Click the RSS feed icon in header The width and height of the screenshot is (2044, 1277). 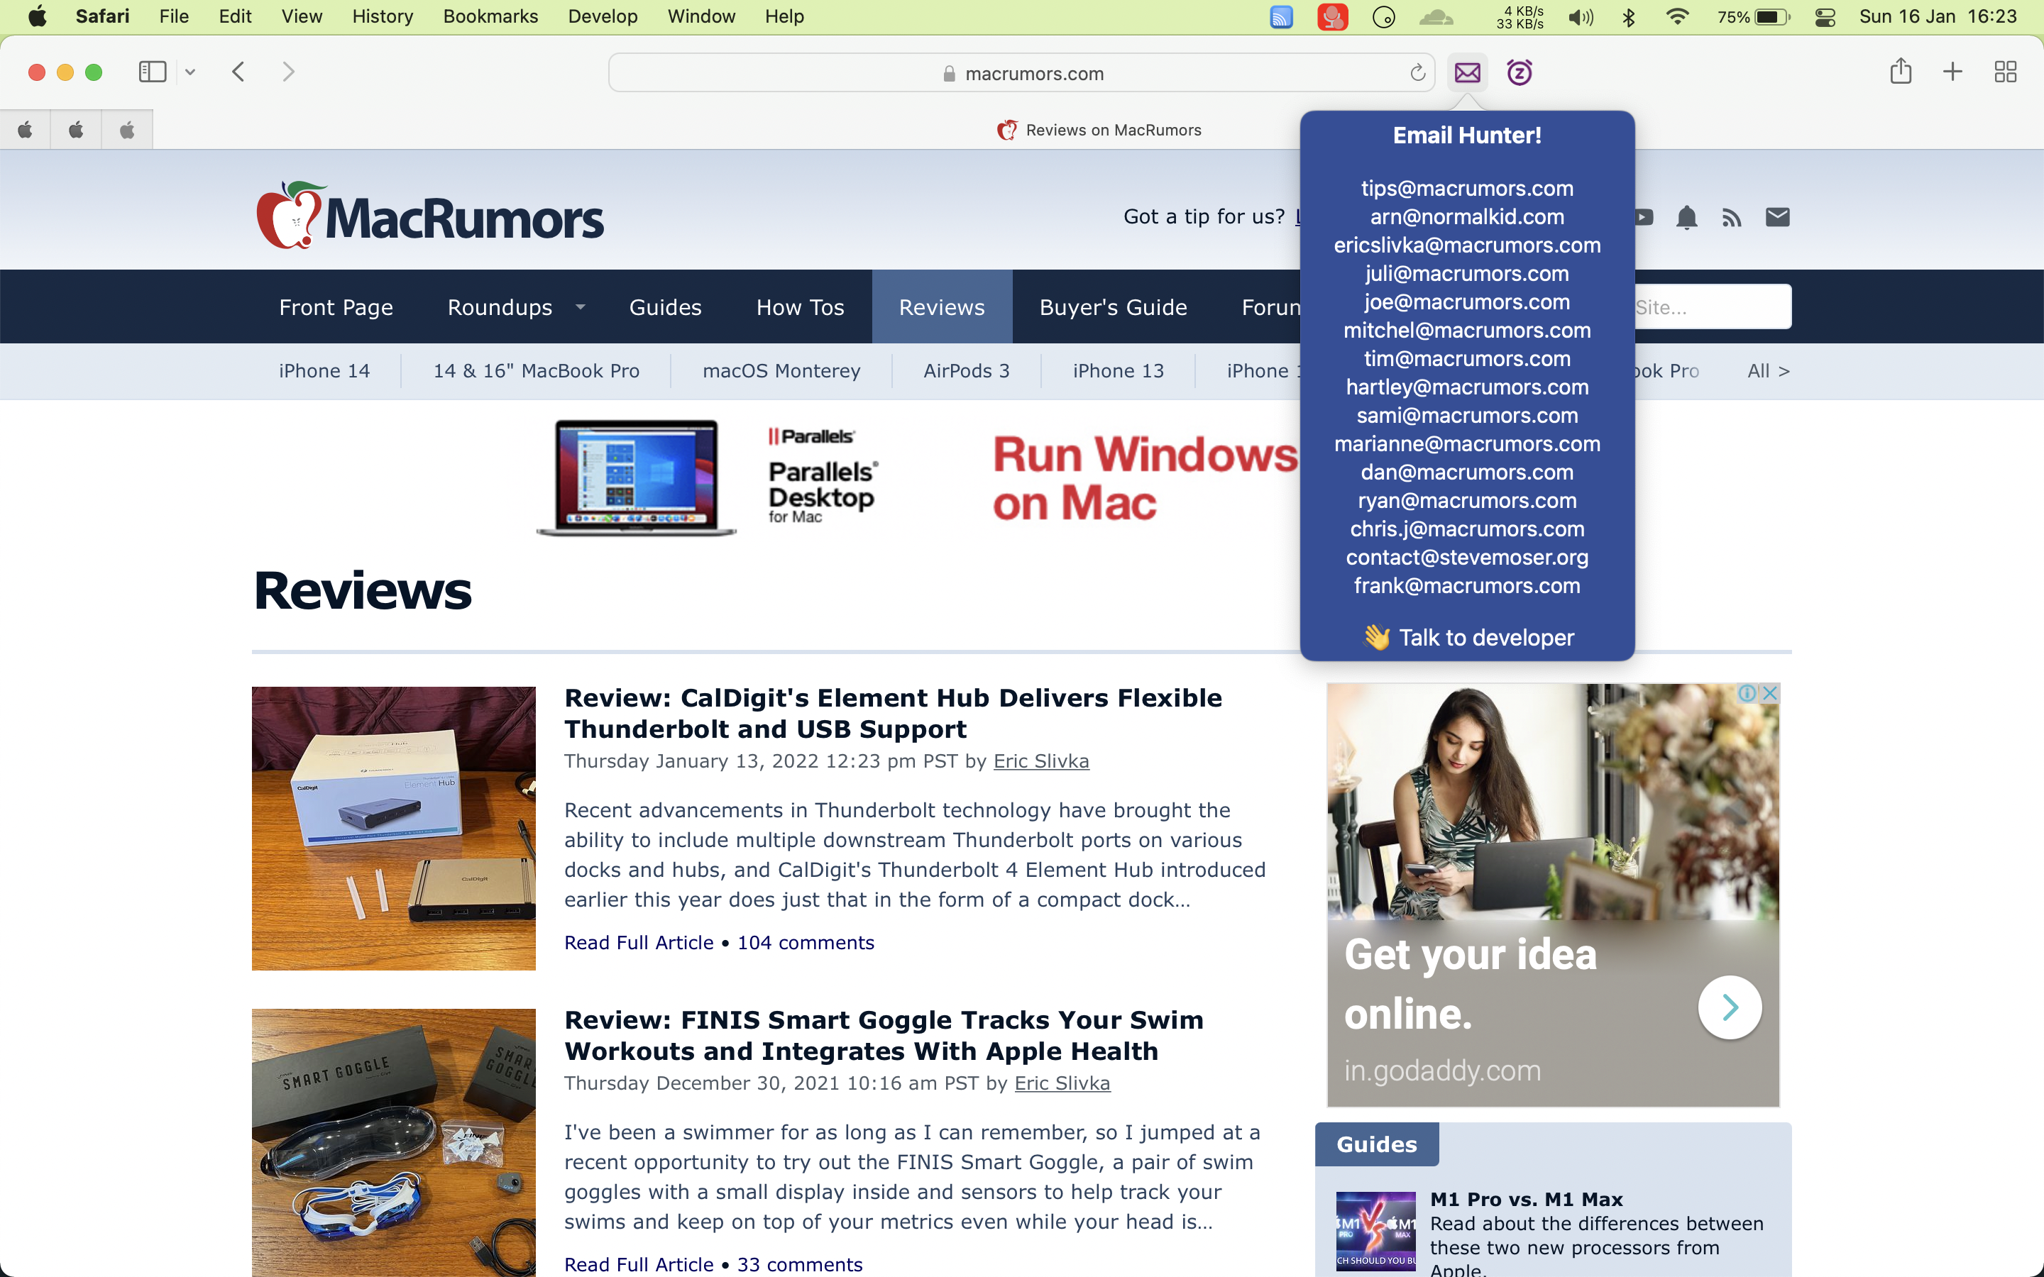pyautogui.click(x=1732, y=217)
